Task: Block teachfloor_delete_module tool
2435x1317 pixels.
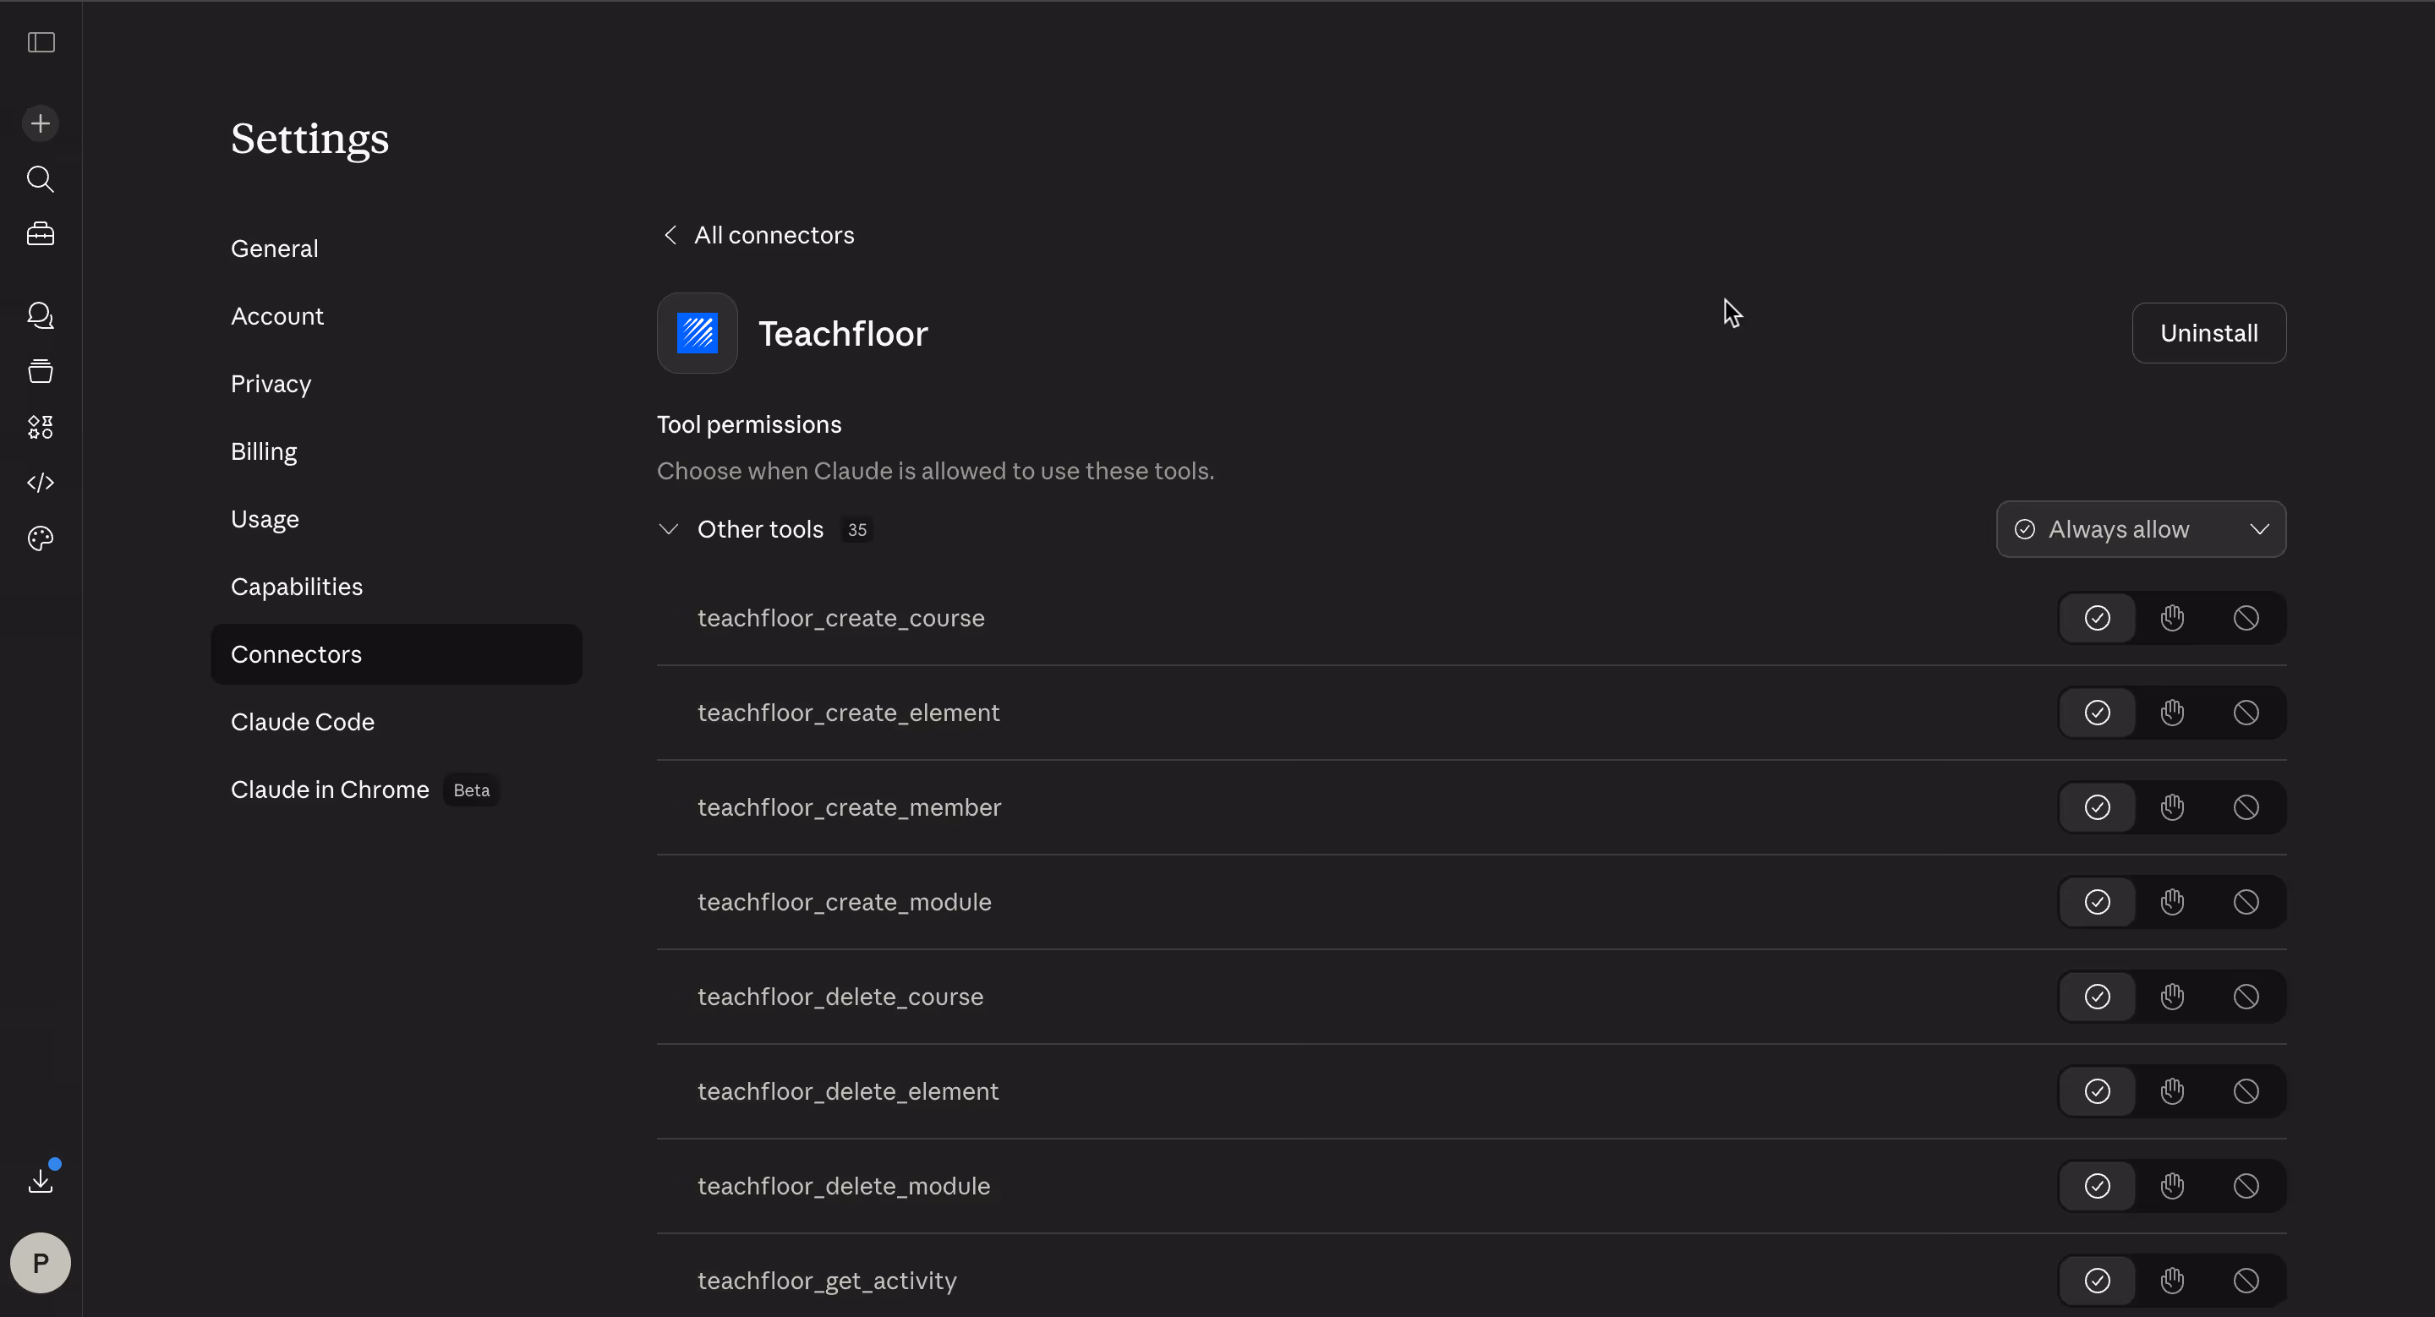Action: click(2247, 1186)
